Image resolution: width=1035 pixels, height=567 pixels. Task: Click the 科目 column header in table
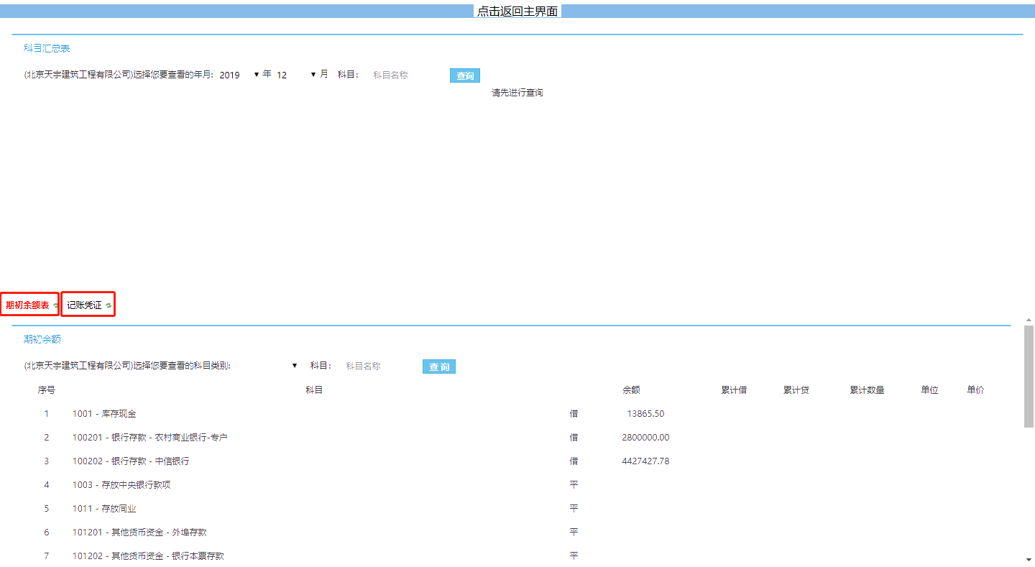tap(314, 390)
